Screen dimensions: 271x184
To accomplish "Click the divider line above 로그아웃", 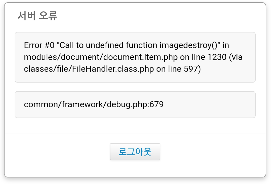I will click(135, 133).
